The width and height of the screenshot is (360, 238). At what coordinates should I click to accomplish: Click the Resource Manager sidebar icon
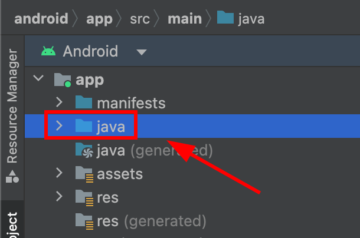point(11,176)
